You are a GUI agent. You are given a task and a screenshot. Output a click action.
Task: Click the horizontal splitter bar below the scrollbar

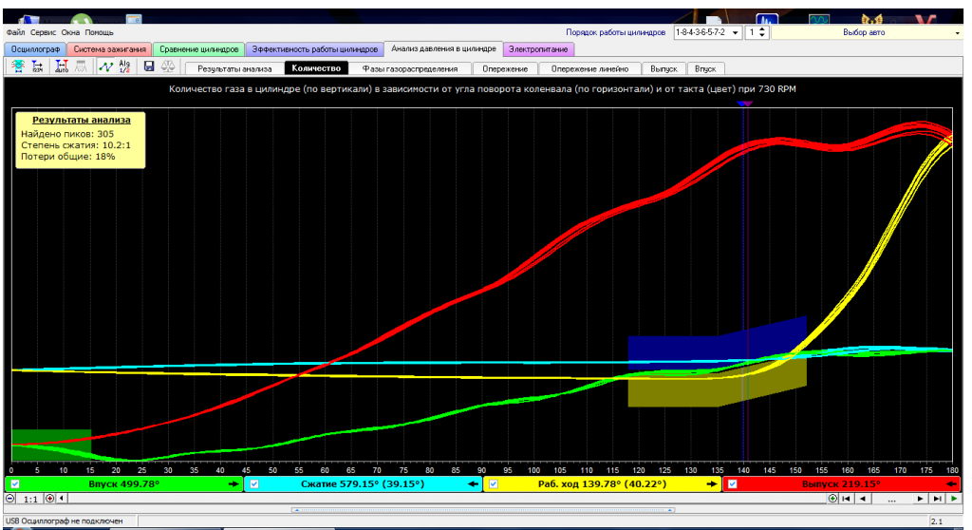pos(483,510)
